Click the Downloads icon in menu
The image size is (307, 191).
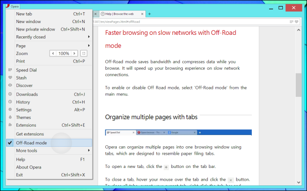point(10,94)
